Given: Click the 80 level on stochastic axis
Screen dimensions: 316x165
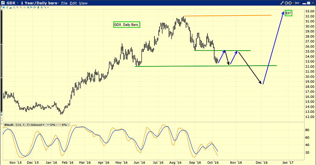Looking at the screenshot, I should point(307,130).
